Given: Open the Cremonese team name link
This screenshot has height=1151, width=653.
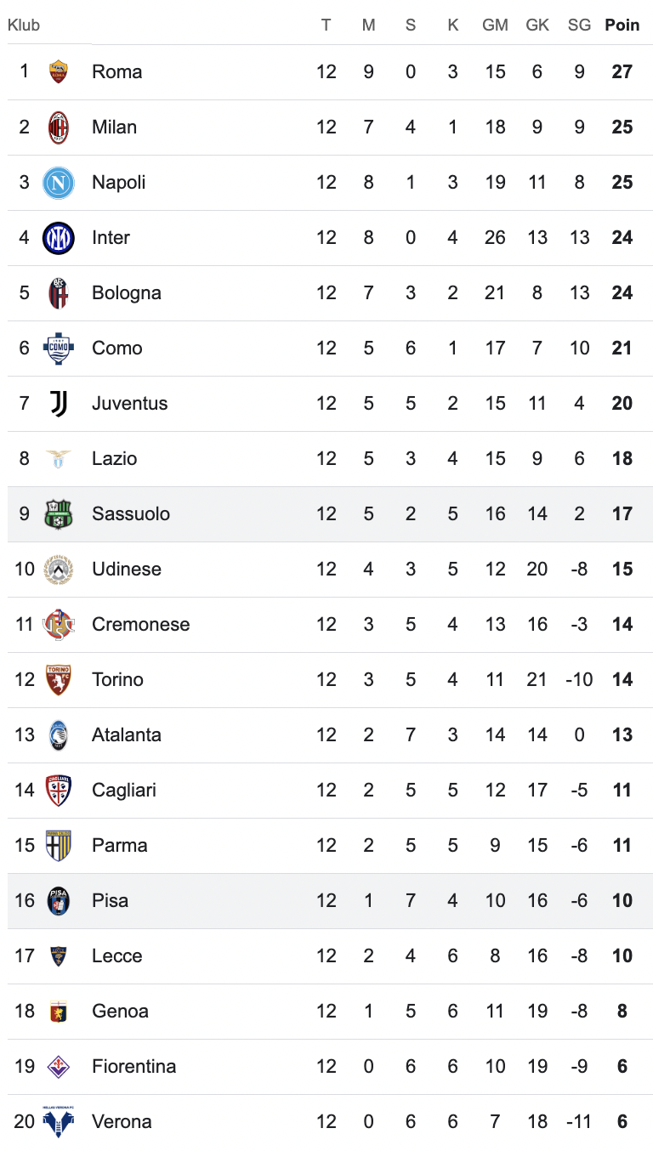Looking at the screenshot, I should coord(140,624).
